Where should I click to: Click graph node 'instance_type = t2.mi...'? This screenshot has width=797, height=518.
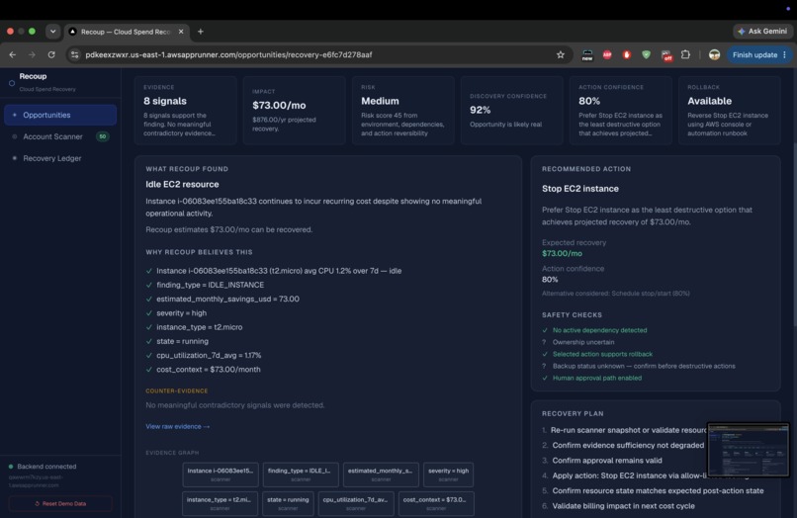coord(220,503)
